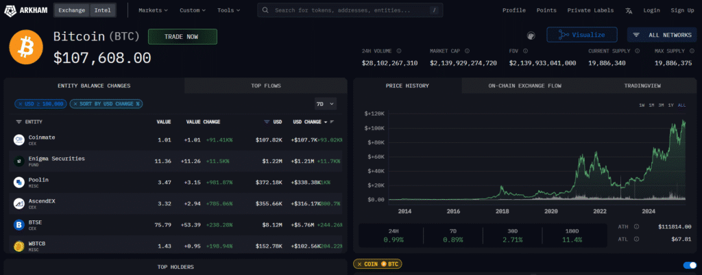Click the Market Cap info icon
The height and width of the screenshot is (275, 702).
point(467,51)
